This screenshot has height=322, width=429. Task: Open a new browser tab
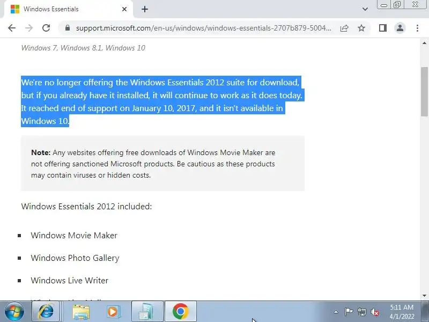coord(145,9)
